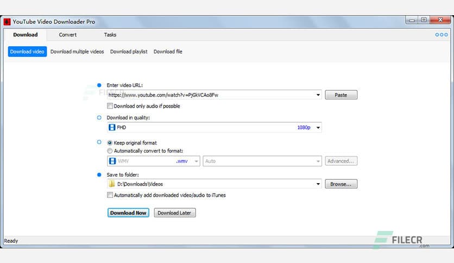This screenshot has height=263, width=454.
Task: Open the Download file section
Action: [168, 52]
